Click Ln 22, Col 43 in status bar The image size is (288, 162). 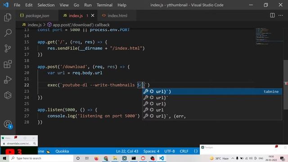pyautogui.click(x=127, y=151)
